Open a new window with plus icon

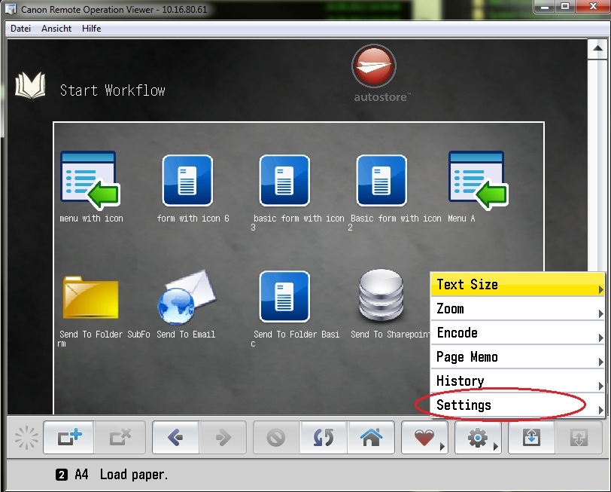point(67,437)
